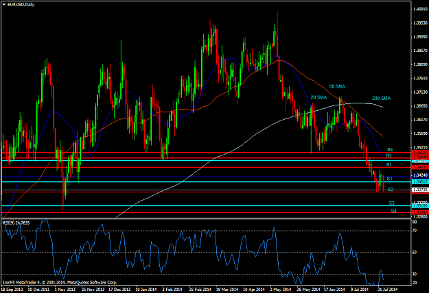Screen dimensions: 429x293
Task: Click the 1.37130 price axis value
Action: (x=420, y=92)
